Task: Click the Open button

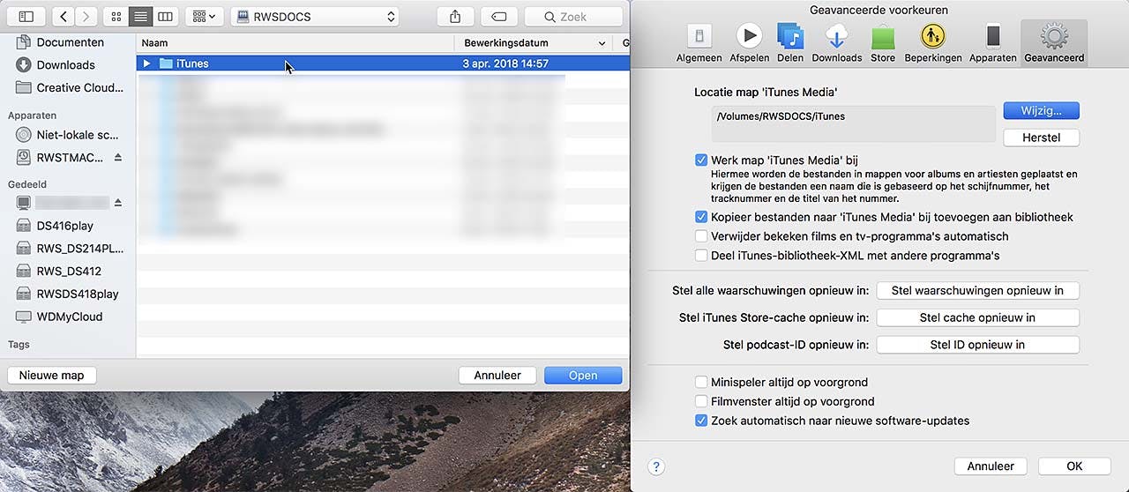Action: coord(583,375)
